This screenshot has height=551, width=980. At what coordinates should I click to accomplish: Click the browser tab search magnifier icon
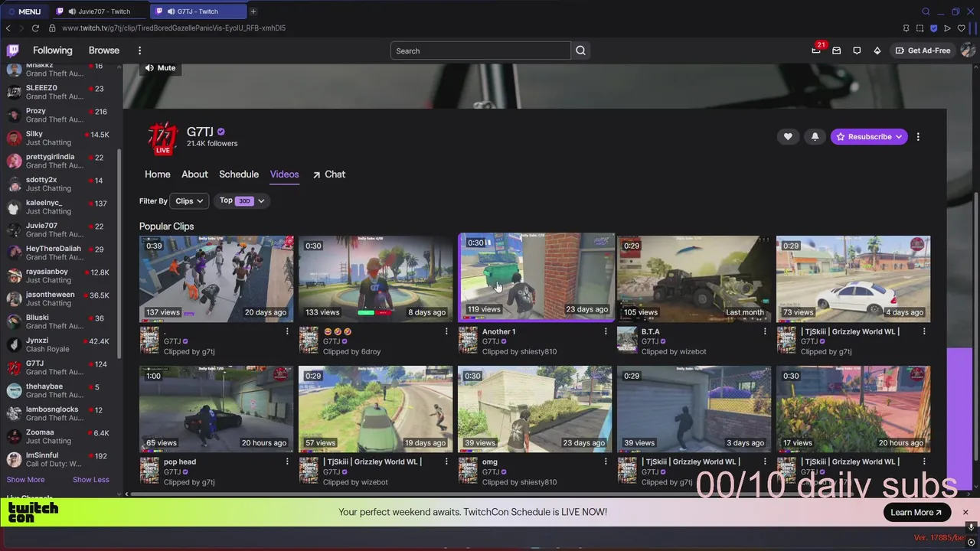926,11
